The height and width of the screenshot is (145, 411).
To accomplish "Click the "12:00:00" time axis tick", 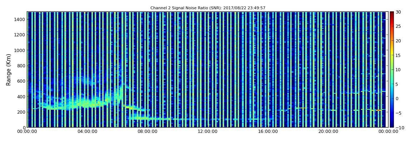I will (207, 131).
